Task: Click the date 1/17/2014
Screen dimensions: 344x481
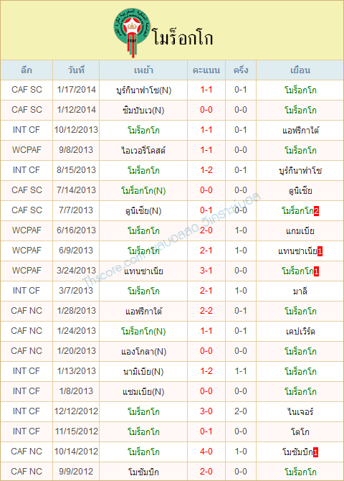Action: coord(76,90)
